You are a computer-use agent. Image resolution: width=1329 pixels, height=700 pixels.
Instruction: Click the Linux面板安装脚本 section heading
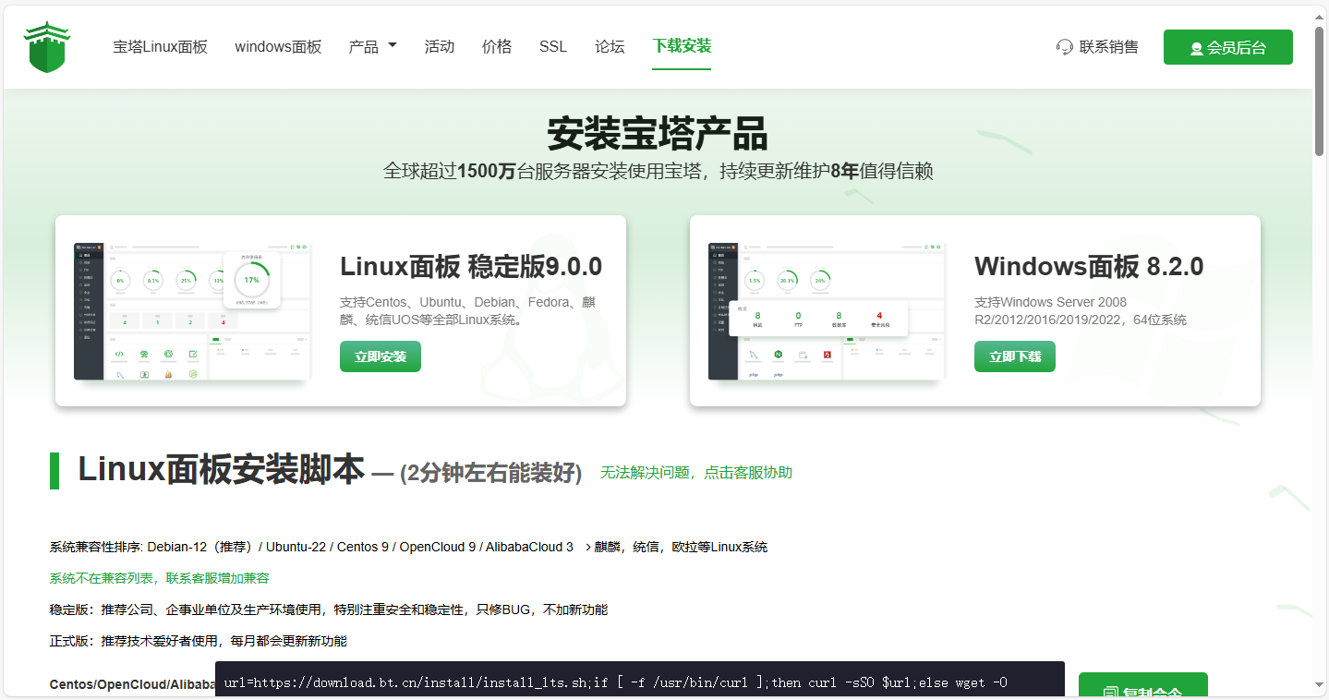pyautogui.click(x=221, y=470)
